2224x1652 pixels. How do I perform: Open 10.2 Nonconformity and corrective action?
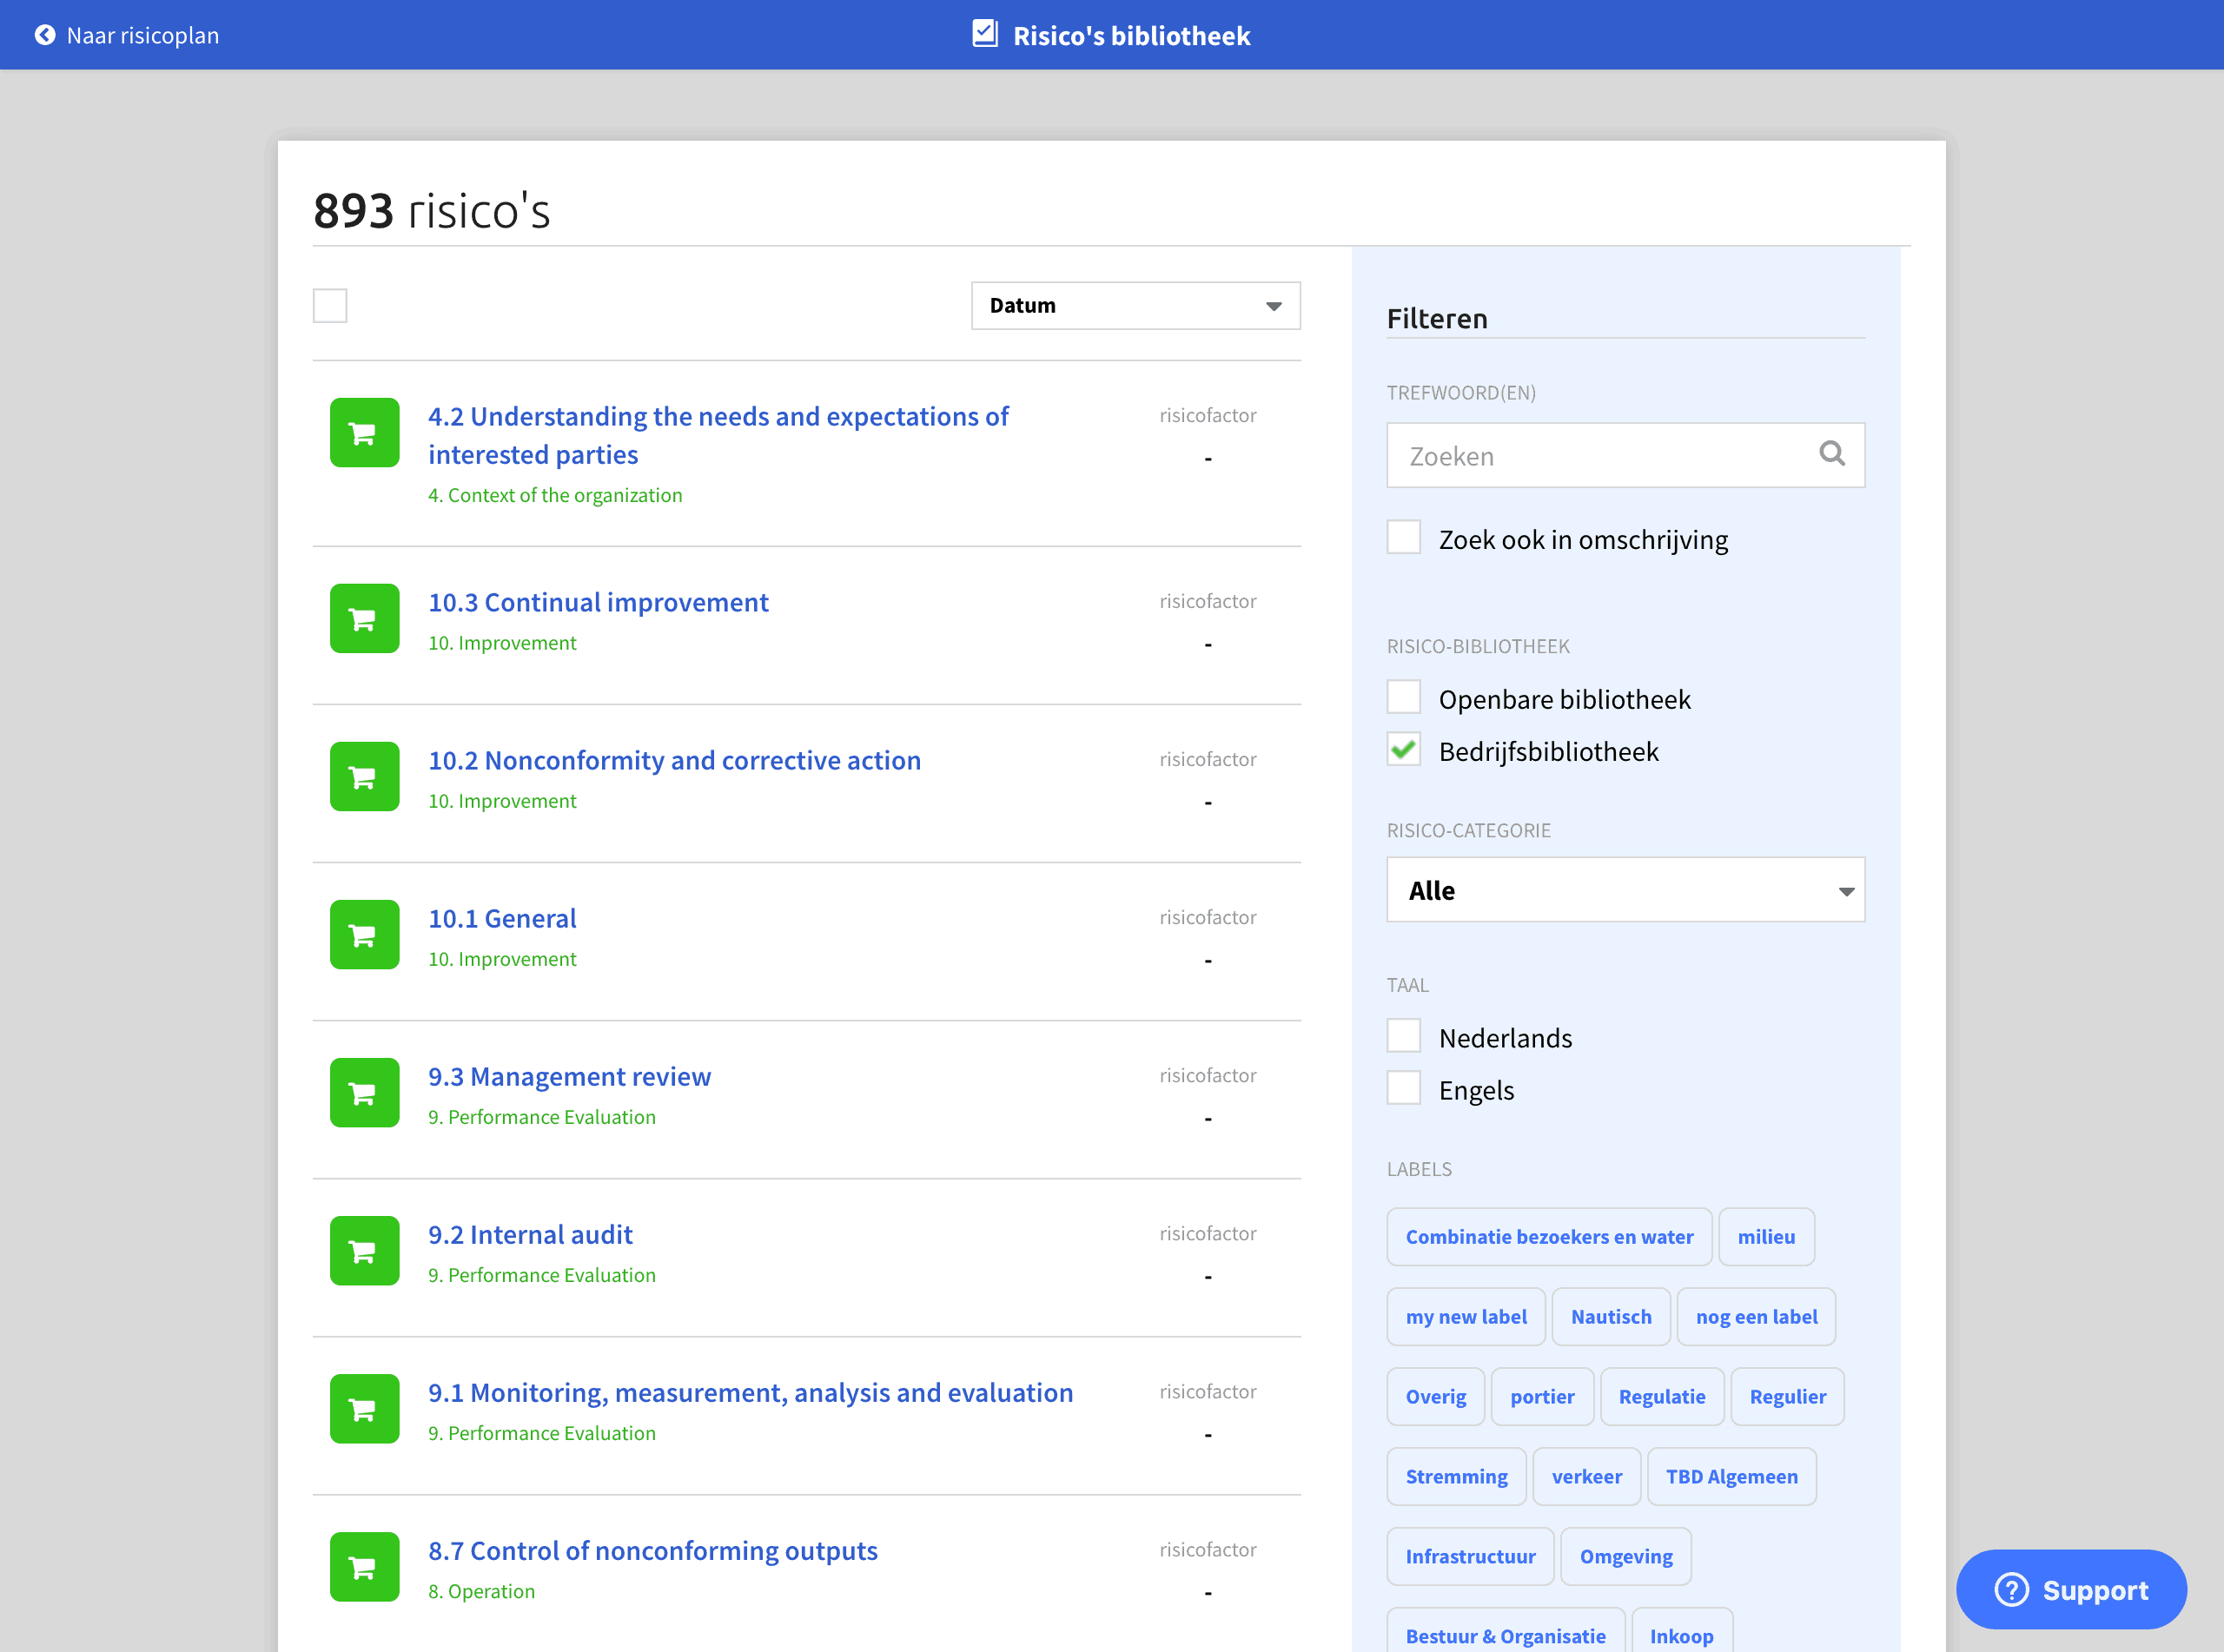click(674, 760)
